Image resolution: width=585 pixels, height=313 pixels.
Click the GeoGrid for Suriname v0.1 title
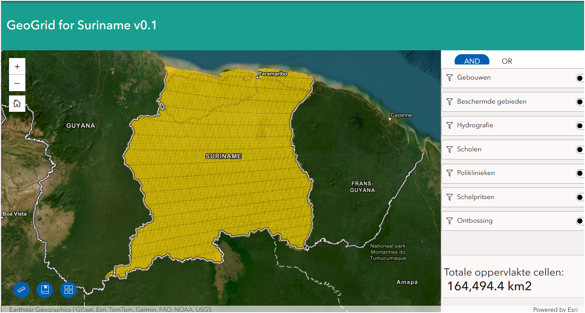[x=82, y=25]
